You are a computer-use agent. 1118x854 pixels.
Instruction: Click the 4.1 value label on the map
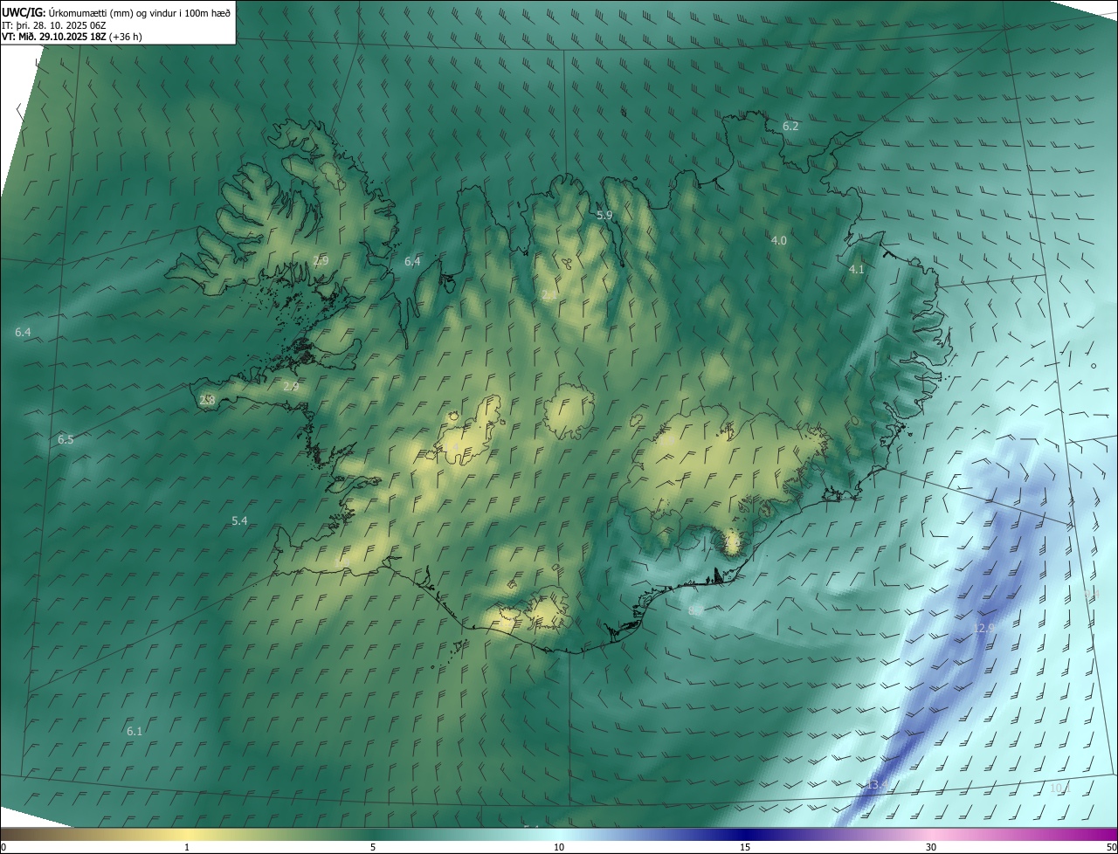click(856, 270)
